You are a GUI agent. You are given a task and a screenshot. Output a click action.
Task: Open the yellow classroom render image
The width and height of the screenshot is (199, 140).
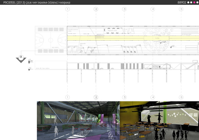159,120
